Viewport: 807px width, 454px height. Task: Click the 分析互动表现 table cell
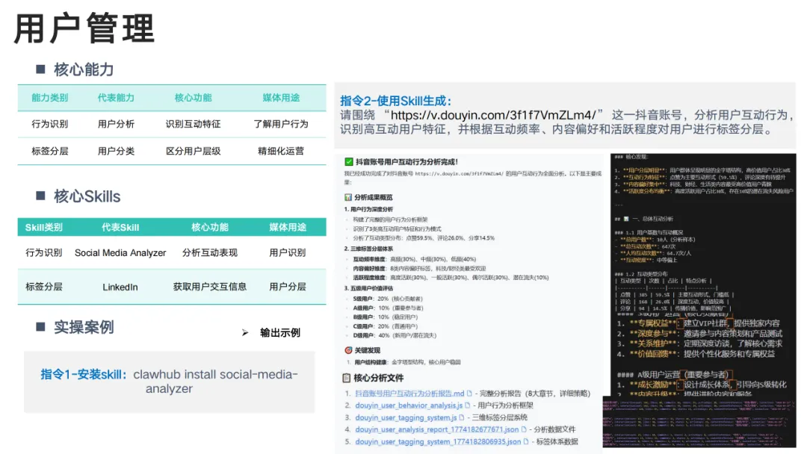click(x=210, y=253)
